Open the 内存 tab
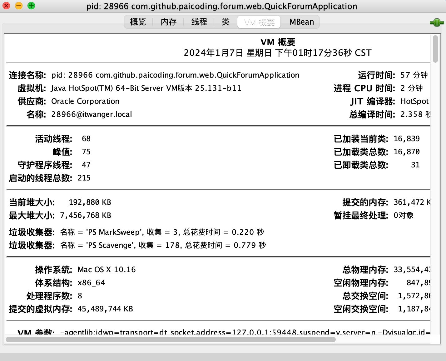 (169, 22)
